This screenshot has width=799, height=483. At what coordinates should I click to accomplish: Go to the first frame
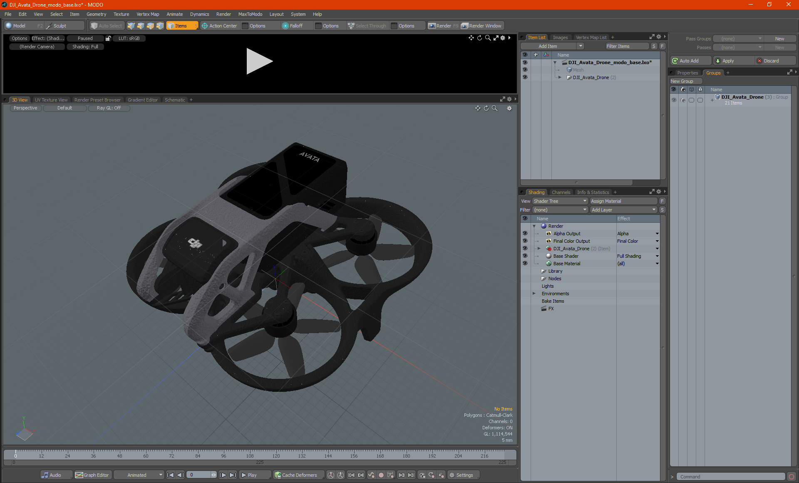click(x=170, y=475)
